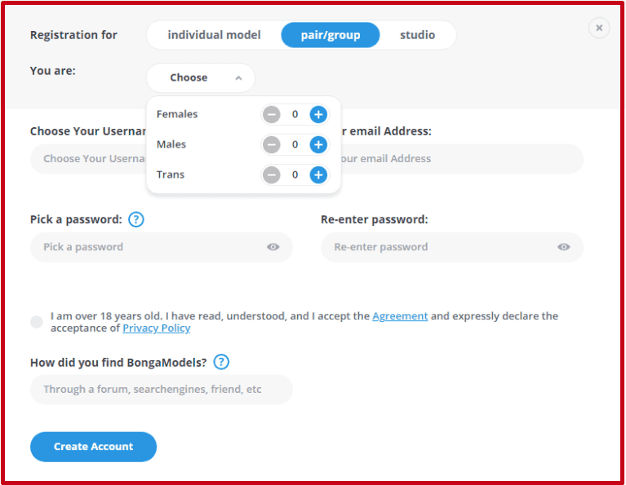Open the Privacy Policy link
This screenshot has height=485, width=626.
(x=156, y=328)
